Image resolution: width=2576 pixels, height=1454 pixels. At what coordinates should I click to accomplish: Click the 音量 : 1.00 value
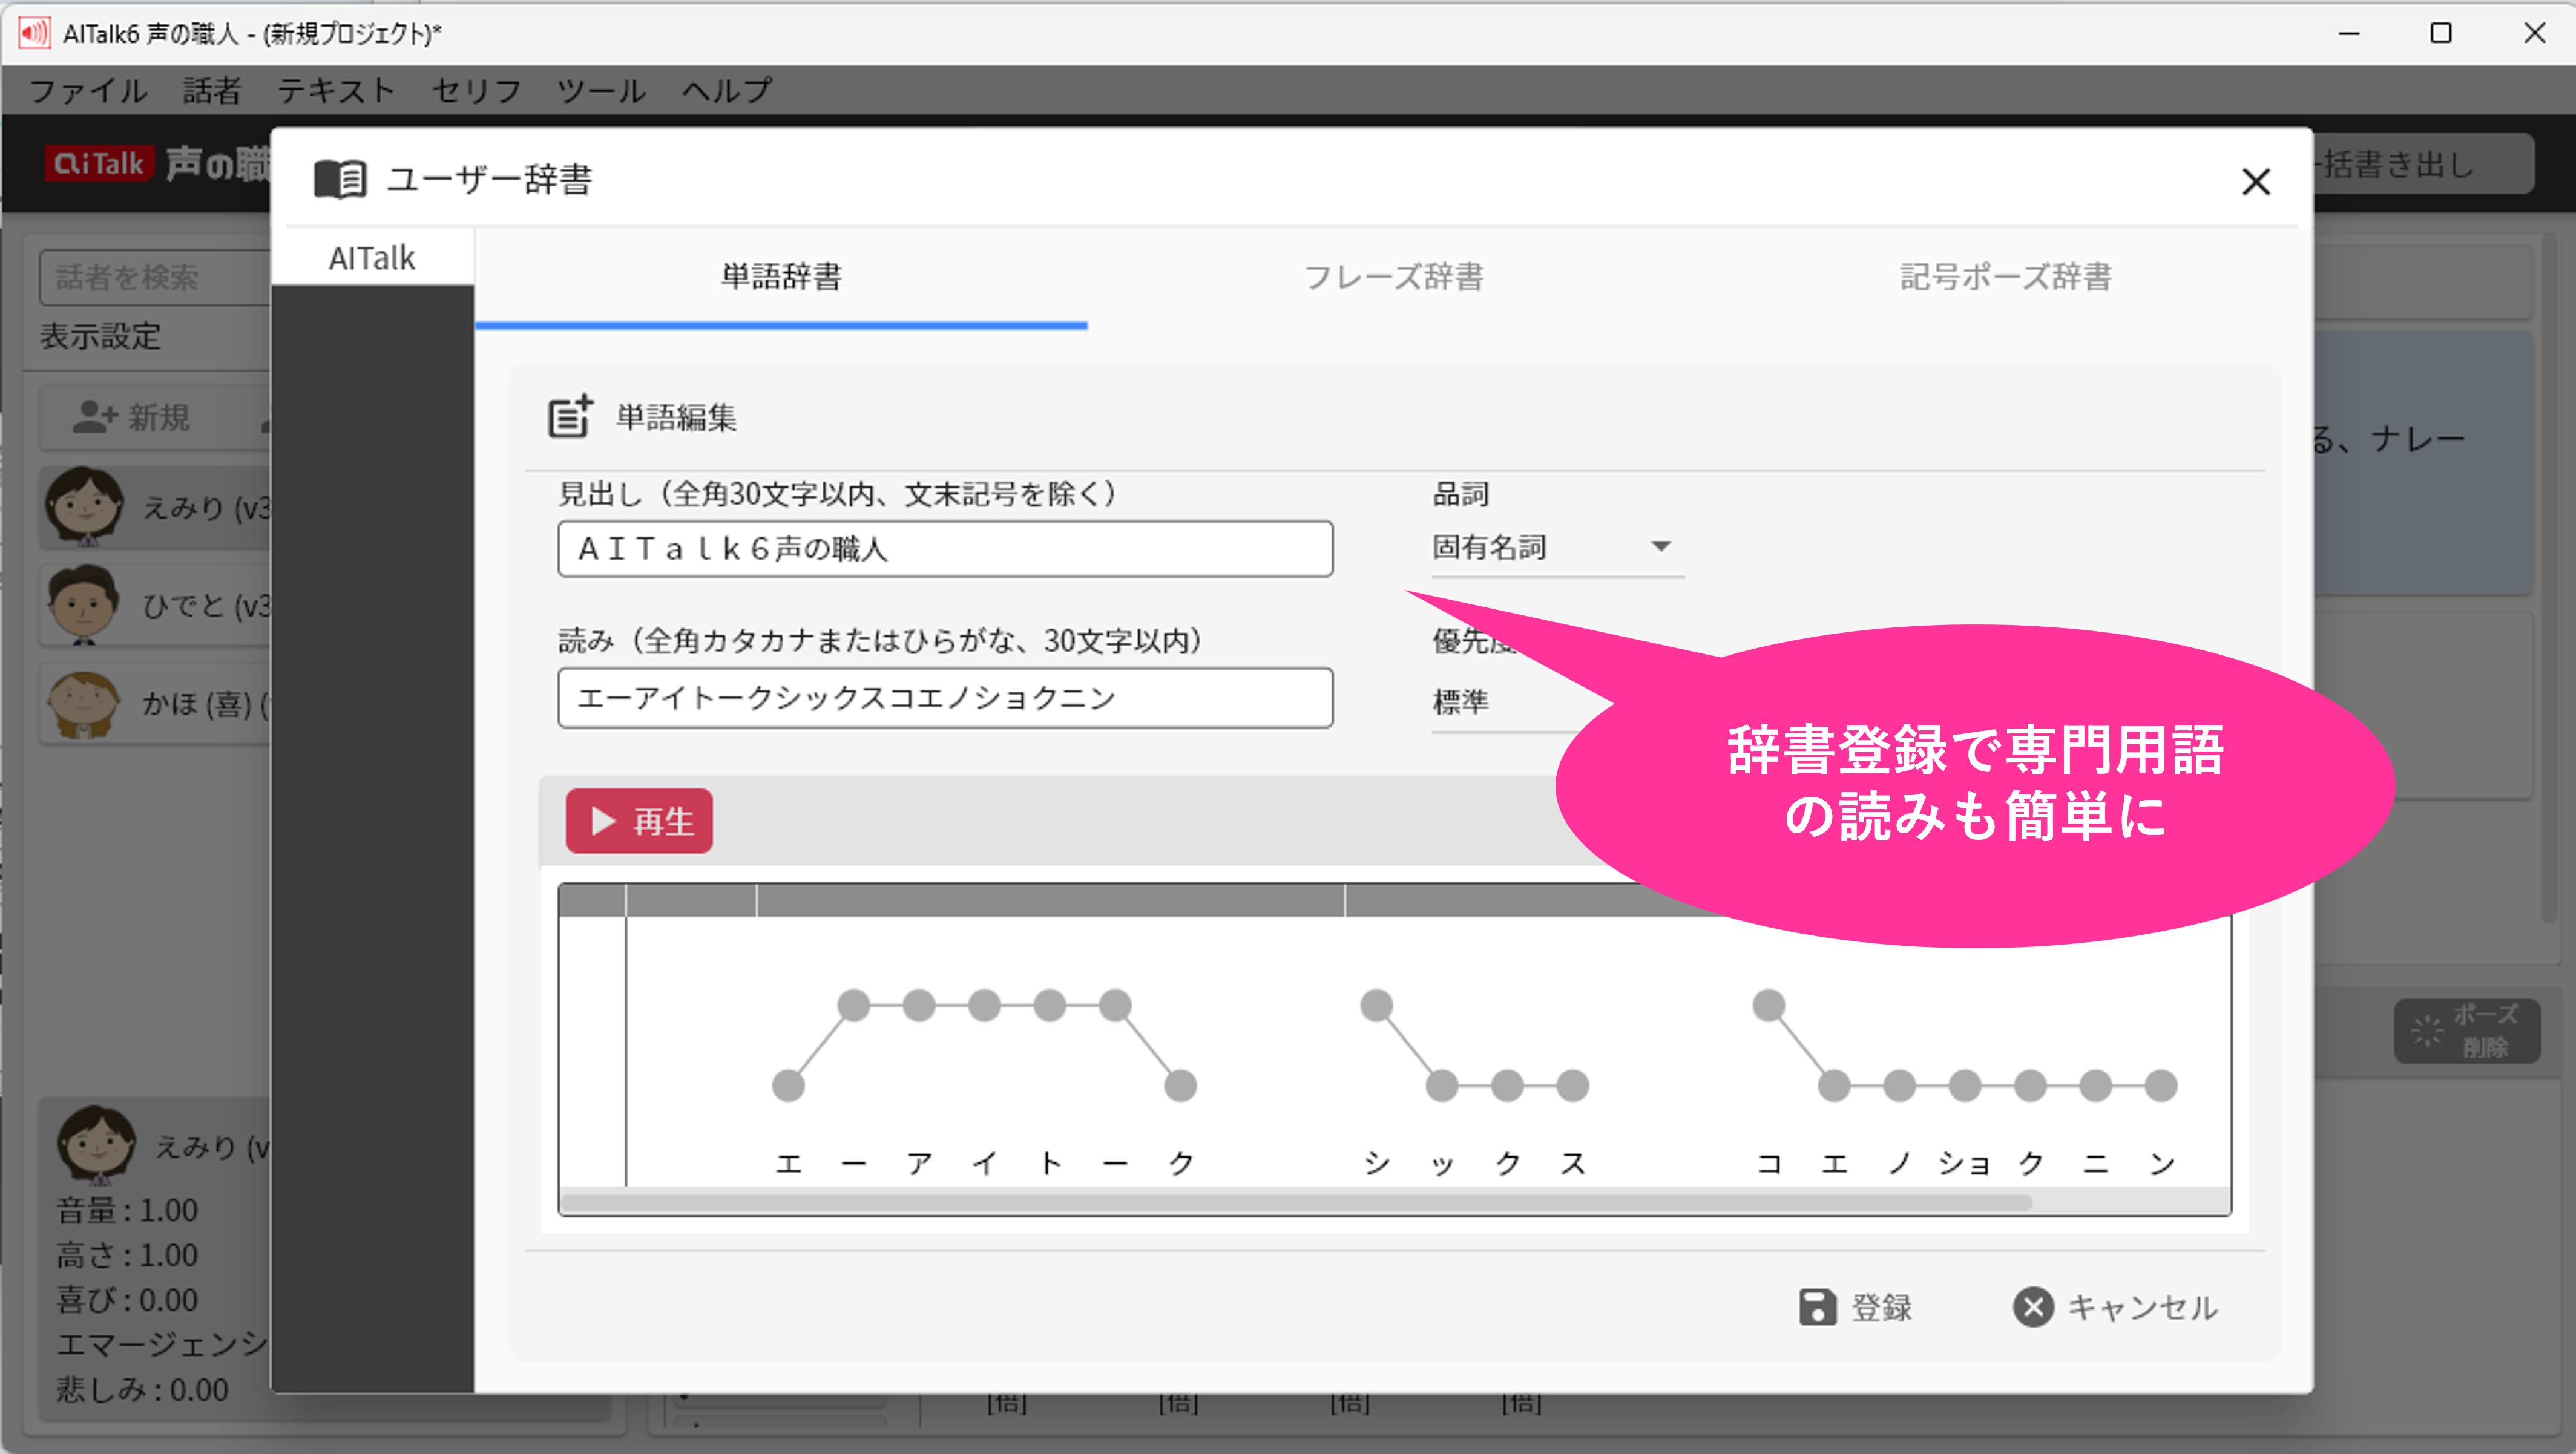click(127, 1211)
